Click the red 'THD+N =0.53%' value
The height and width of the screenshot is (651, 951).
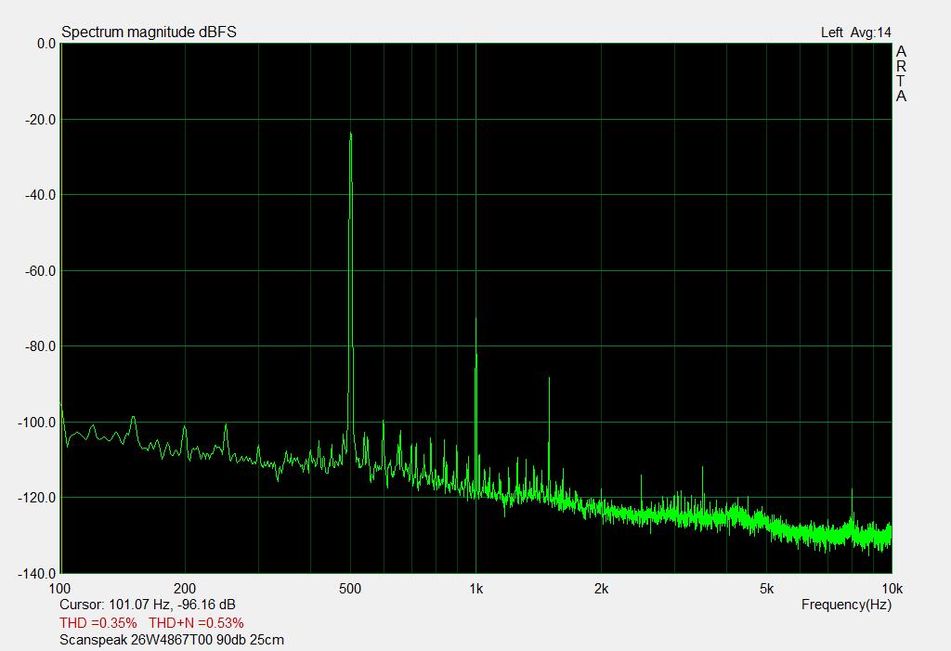coord(196,622)
